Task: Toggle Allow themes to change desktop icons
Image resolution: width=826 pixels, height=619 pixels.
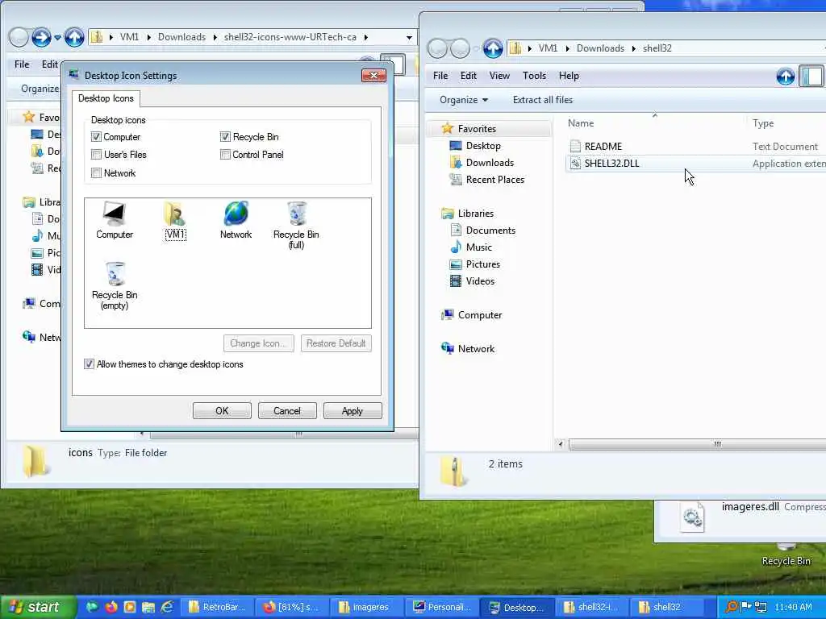Action: (x=89, y=364)
